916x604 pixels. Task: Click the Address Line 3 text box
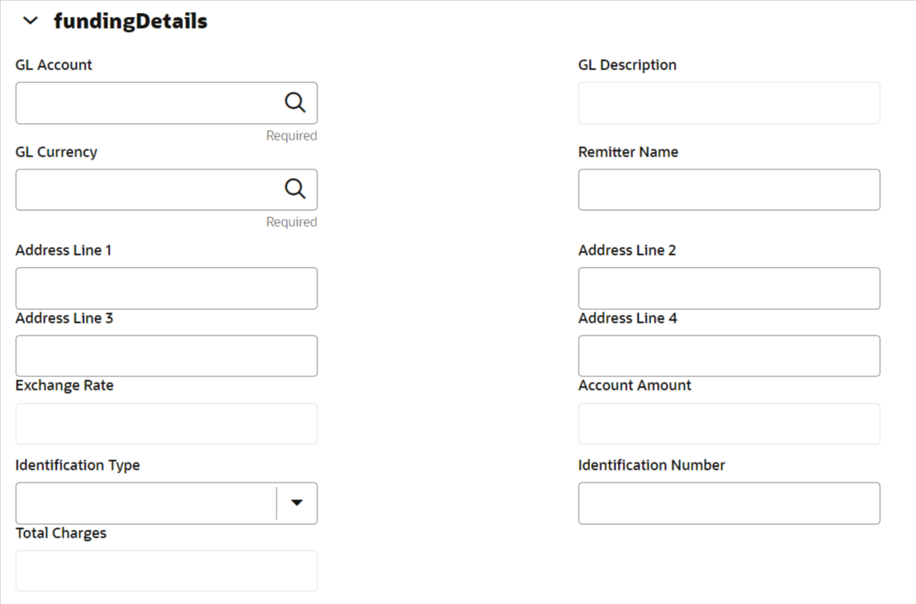point(166,356)
